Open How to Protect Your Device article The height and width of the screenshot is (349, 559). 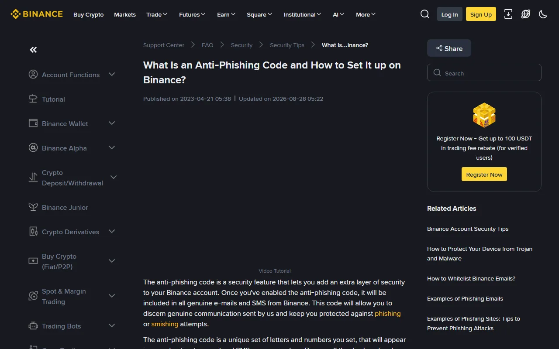point(480,253)
